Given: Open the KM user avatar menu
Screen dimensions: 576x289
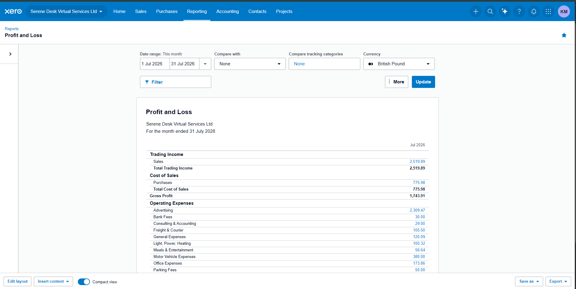Looking at the screenshot, I should [x=564, y=11].
